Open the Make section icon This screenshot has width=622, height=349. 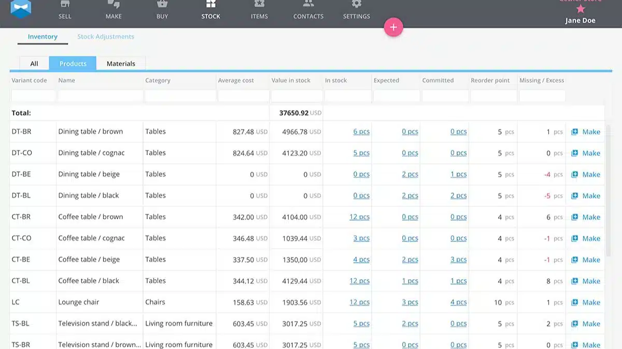point(114,5)
